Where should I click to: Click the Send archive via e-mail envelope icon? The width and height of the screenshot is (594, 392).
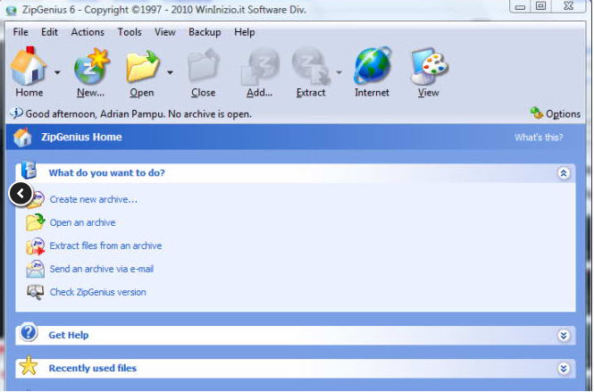click(35, 269)
